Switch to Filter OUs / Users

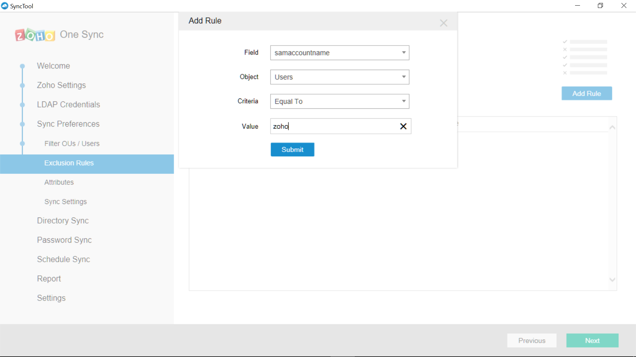click(x=72, y=144)
